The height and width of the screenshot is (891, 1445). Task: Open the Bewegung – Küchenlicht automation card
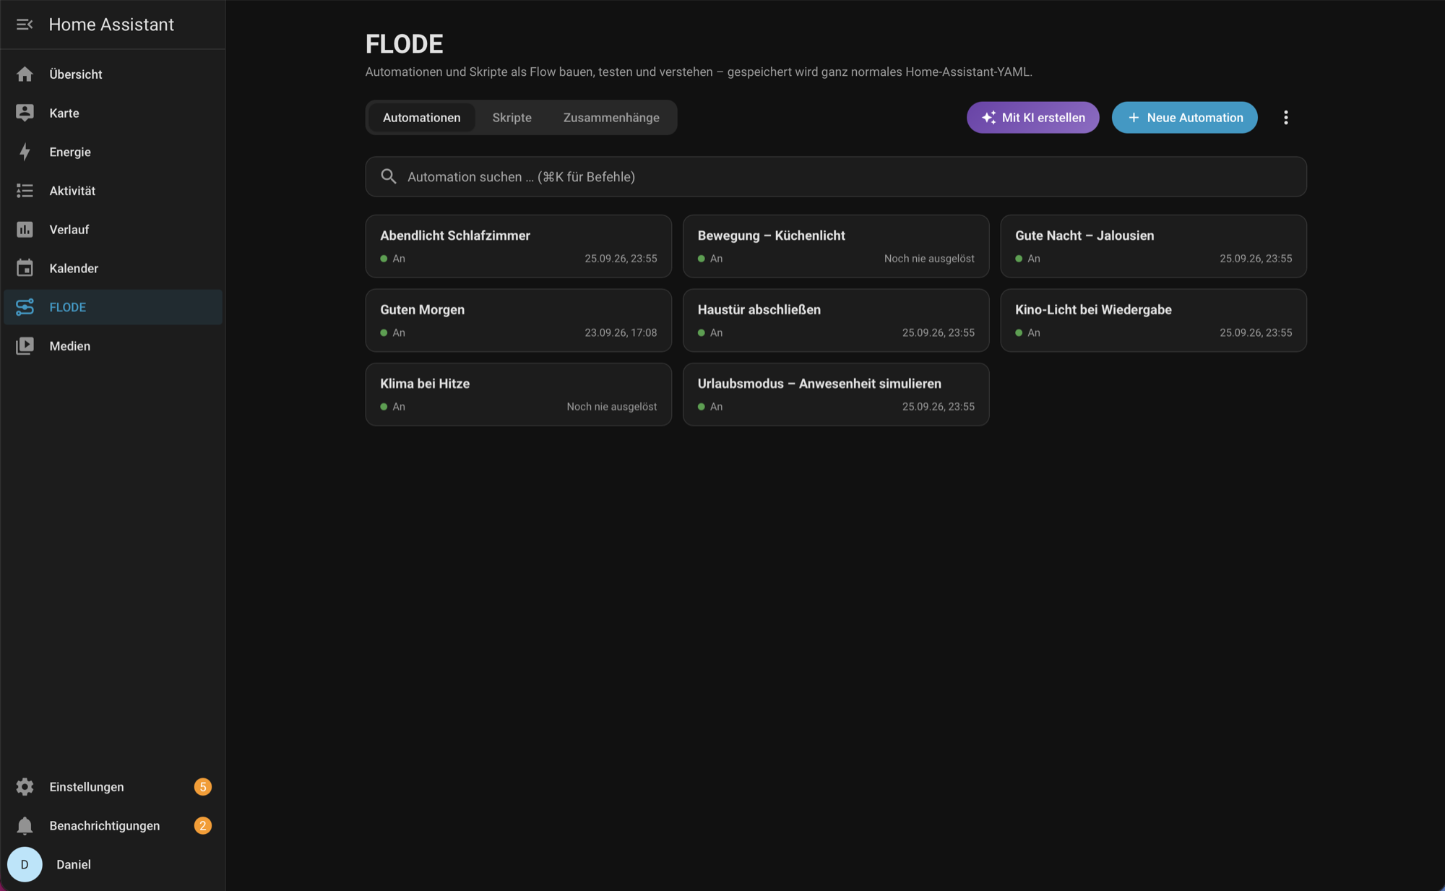coord(836,246)
